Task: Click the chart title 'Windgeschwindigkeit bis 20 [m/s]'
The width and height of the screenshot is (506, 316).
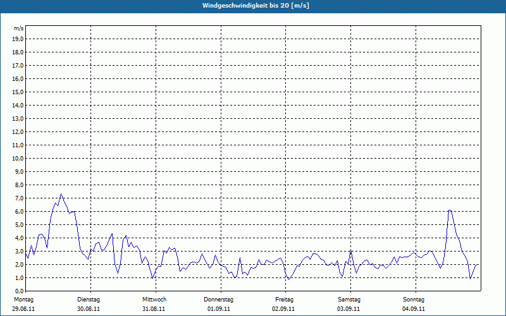Action: point(256,6)
